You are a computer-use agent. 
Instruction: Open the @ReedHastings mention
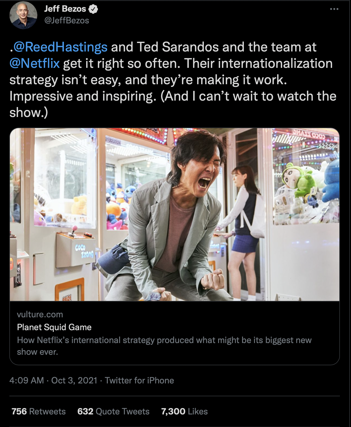click(x=60, y=47)
